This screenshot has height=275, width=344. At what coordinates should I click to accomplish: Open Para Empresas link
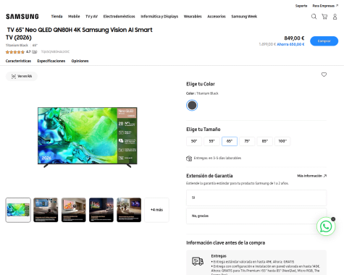(325, 6)
